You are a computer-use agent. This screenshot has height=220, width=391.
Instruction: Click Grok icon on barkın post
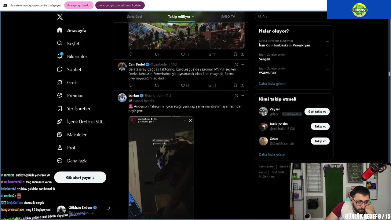[236, 96]
